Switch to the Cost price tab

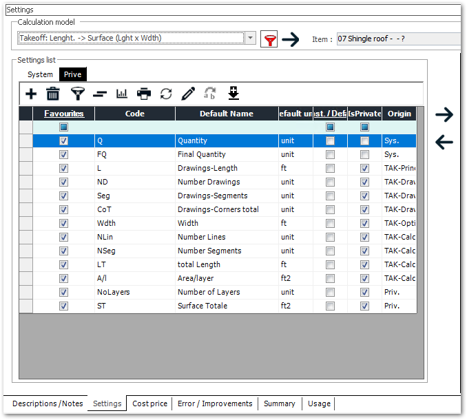point(149,403)
